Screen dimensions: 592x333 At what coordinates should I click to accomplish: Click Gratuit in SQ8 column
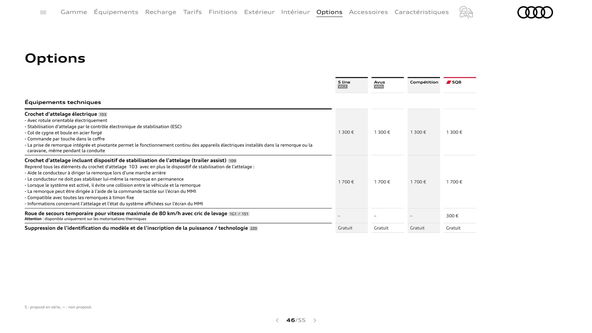click(453, 228)
